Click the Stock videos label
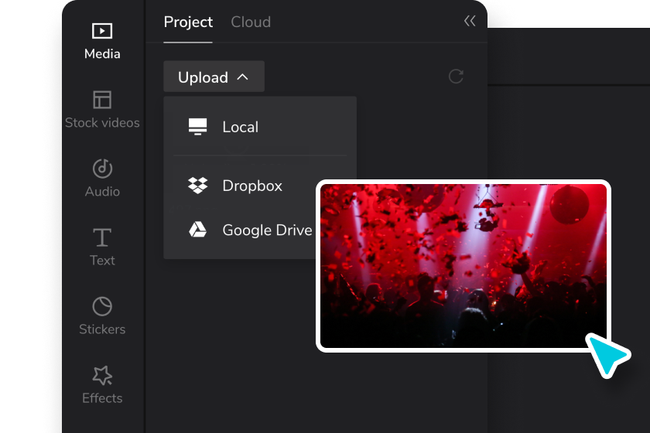Screen dimensions: 650x433 click(x=102, y=123)
